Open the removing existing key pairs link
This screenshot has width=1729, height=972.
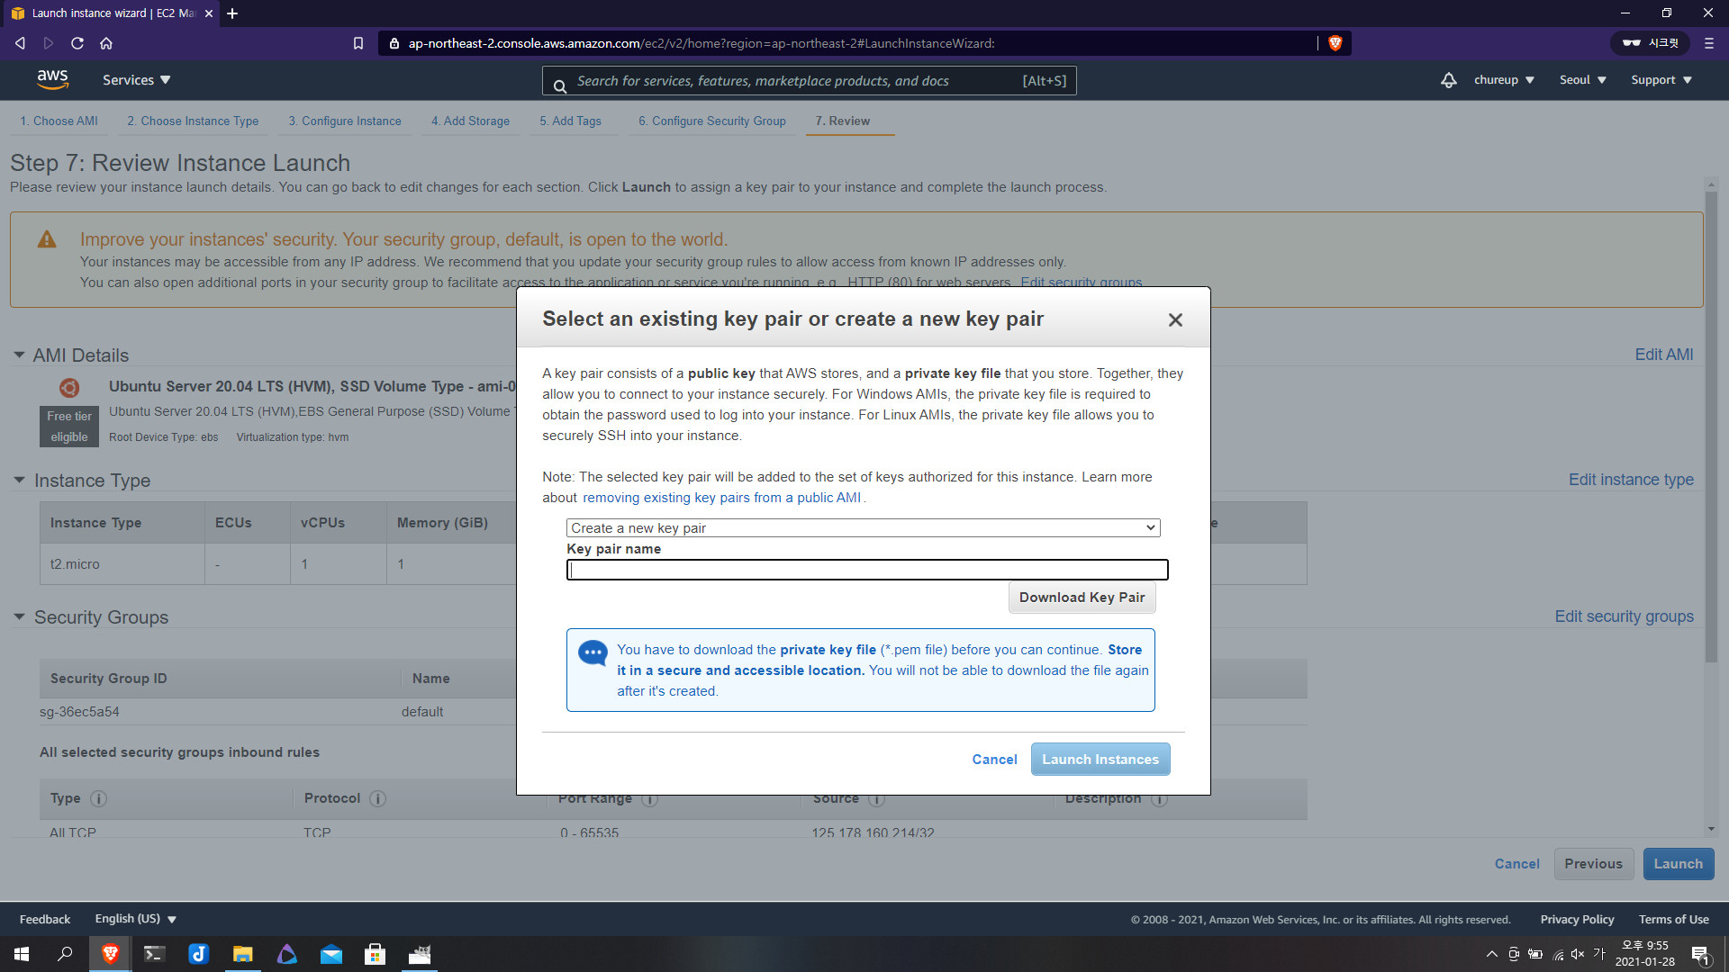click(721, 498)
